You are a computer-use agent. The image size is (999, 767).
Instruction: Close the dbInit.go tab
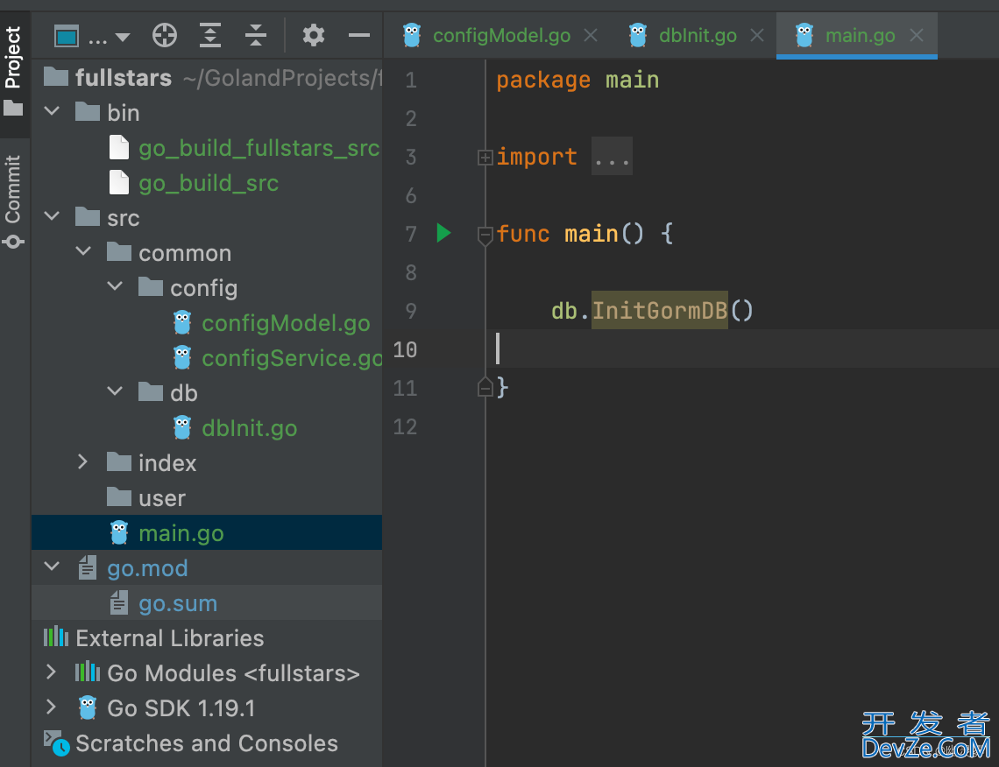pos(757,36)
